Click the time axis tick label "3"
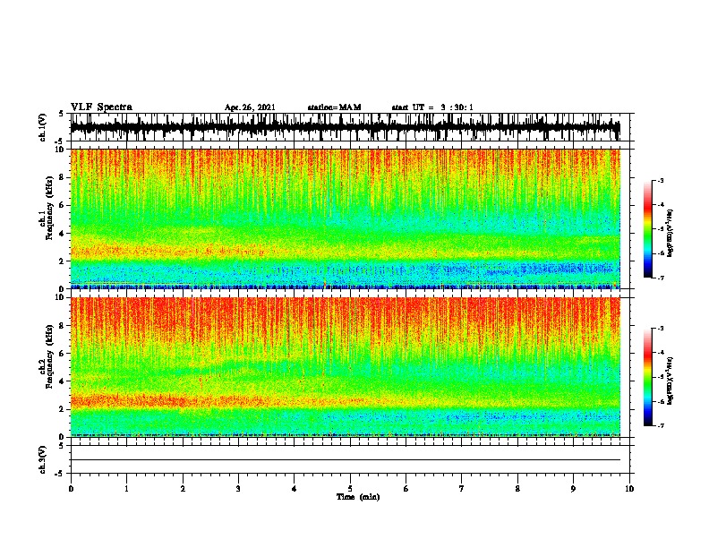The height and width of the screenshot is (548, 709). [x=238, y=489]
